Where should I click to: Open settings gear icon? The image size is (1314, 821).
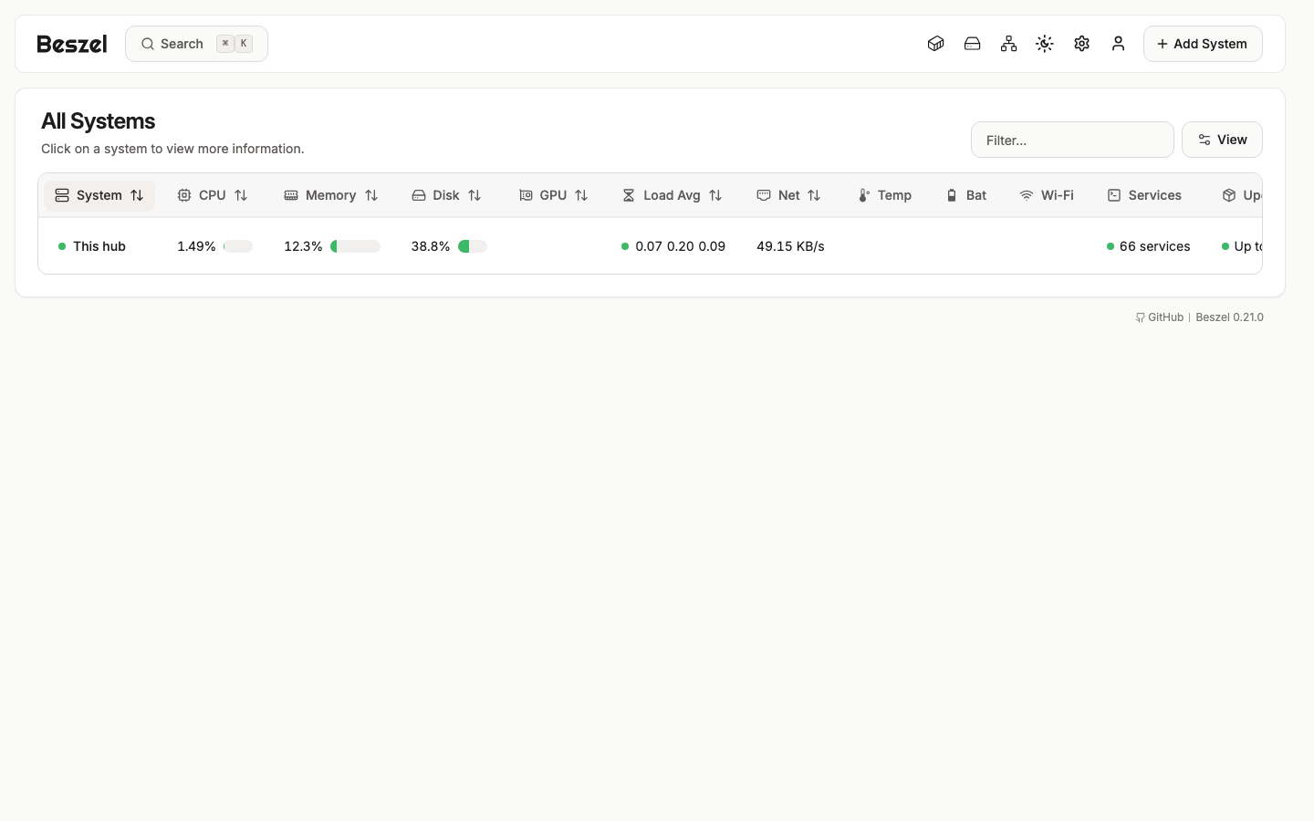pos(1081,44)
